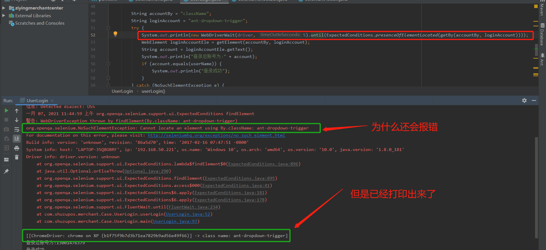Open ExpectedConditions.java:895 stack trace link
The image size is (546, 250).
pos(240,178)
